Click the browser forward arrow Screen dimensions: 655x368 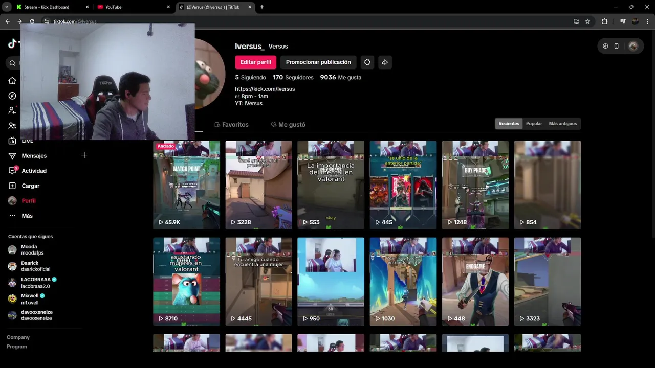(x=20, y=21)
